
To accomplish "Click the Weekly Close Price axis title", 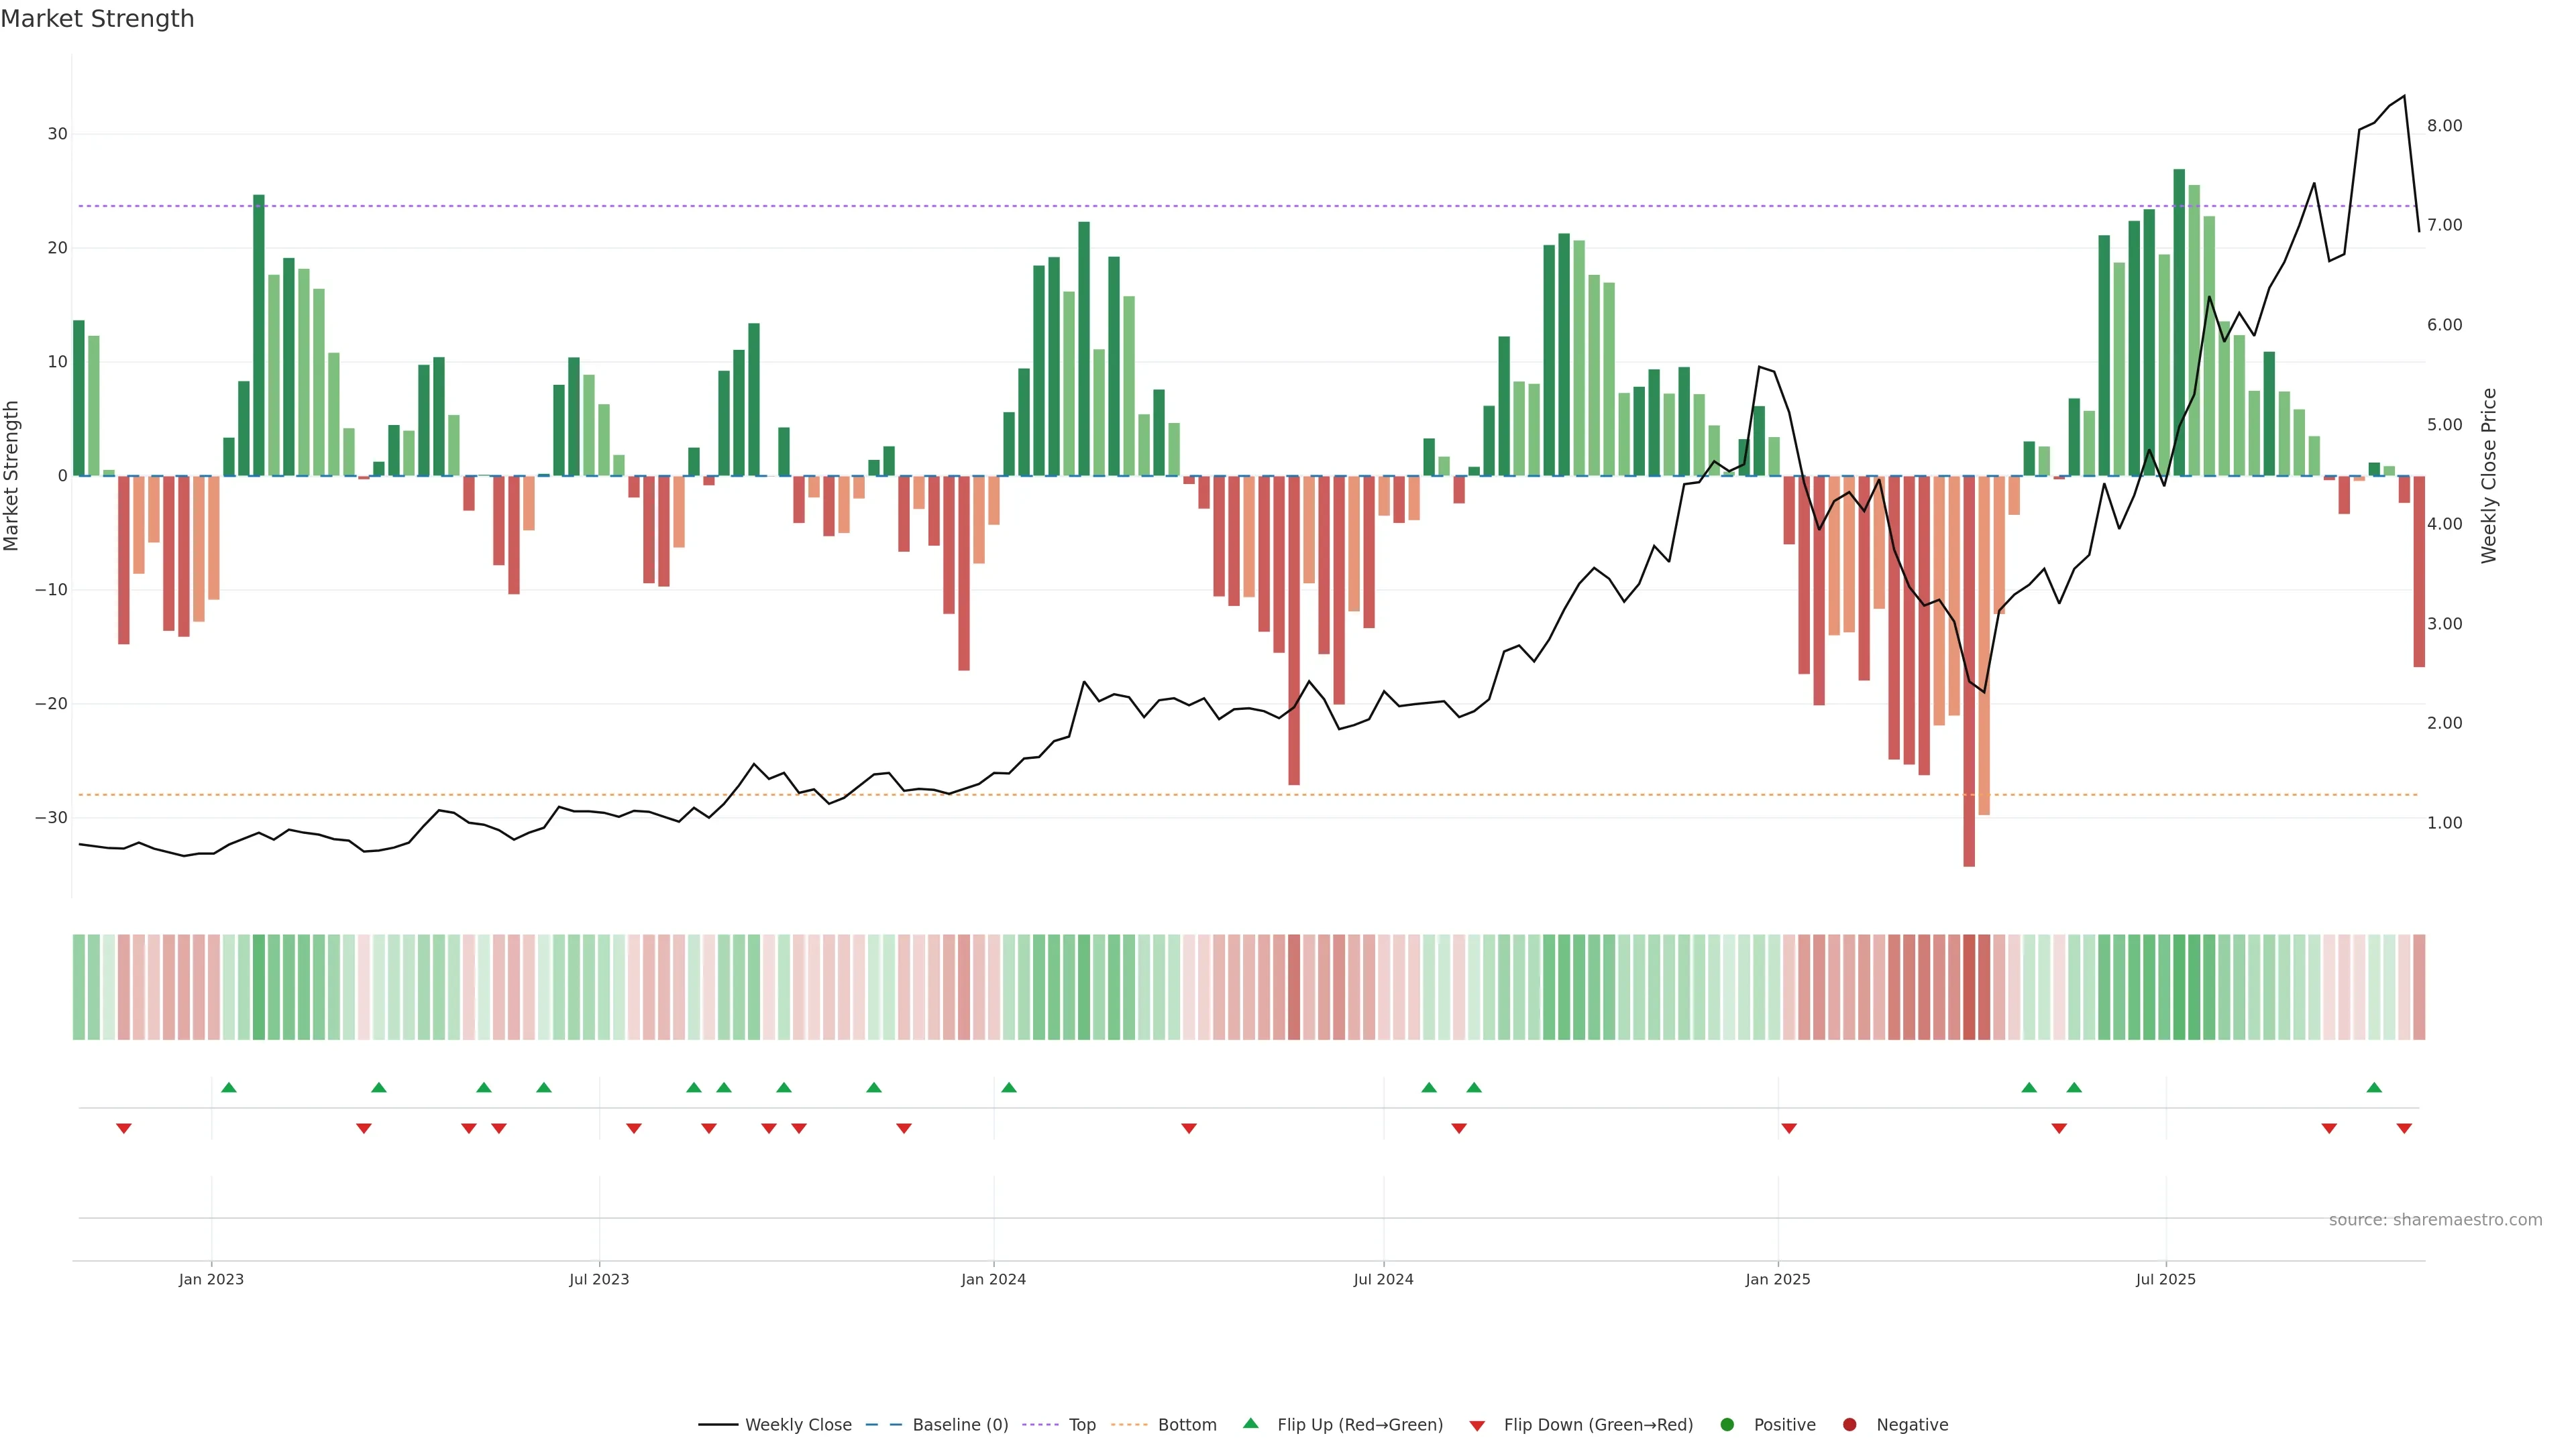I will pyautogui.click(x=2489, y=476).
